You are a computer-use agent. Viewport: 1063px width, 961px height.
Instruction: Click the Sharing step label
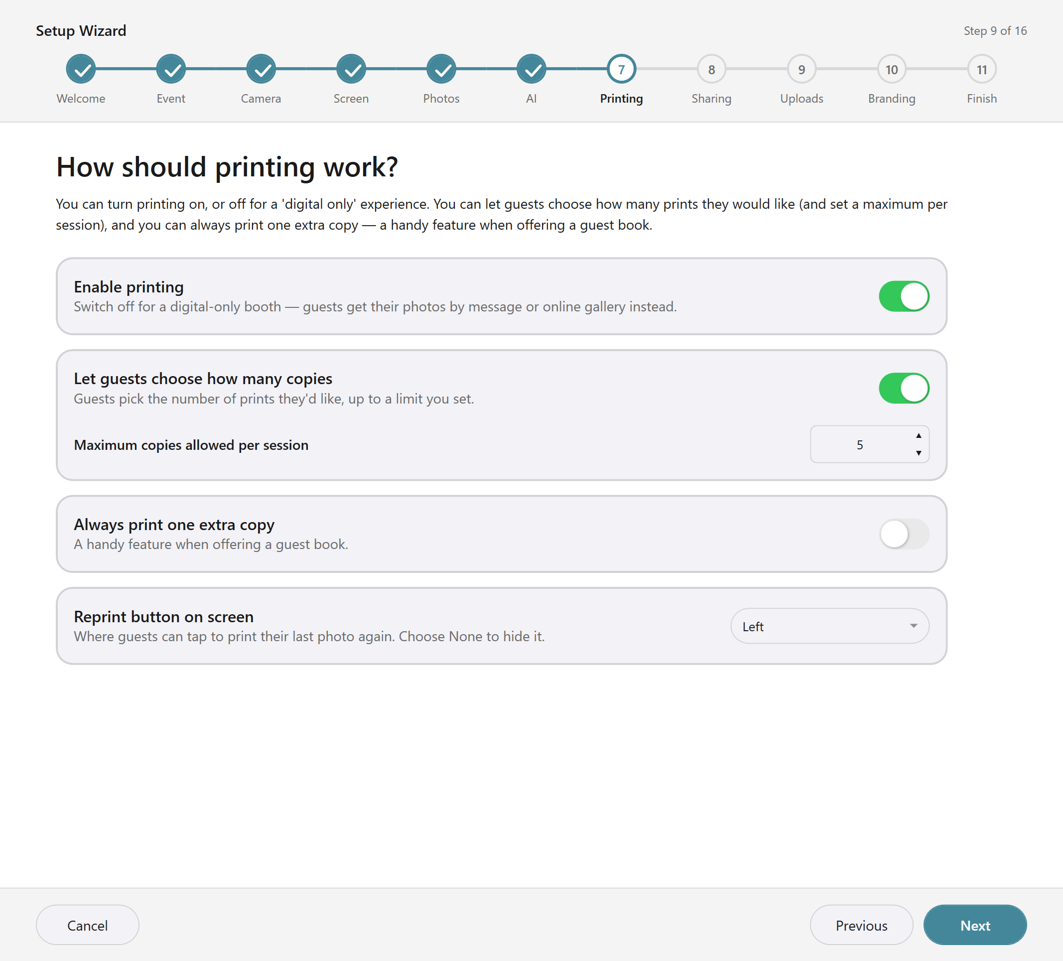(712, 99)
